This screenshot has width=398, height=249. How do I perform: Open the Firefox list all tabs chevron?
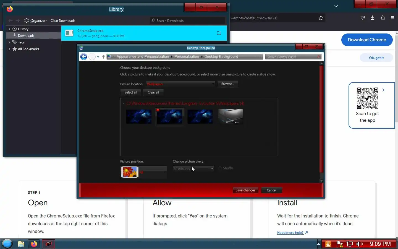[x=336, y=6]
